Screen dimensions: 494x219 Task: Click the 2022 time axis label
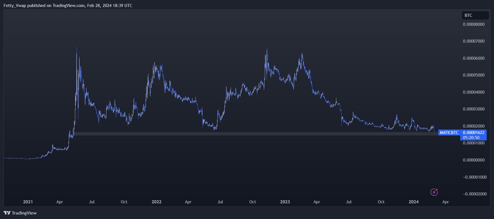156,202
